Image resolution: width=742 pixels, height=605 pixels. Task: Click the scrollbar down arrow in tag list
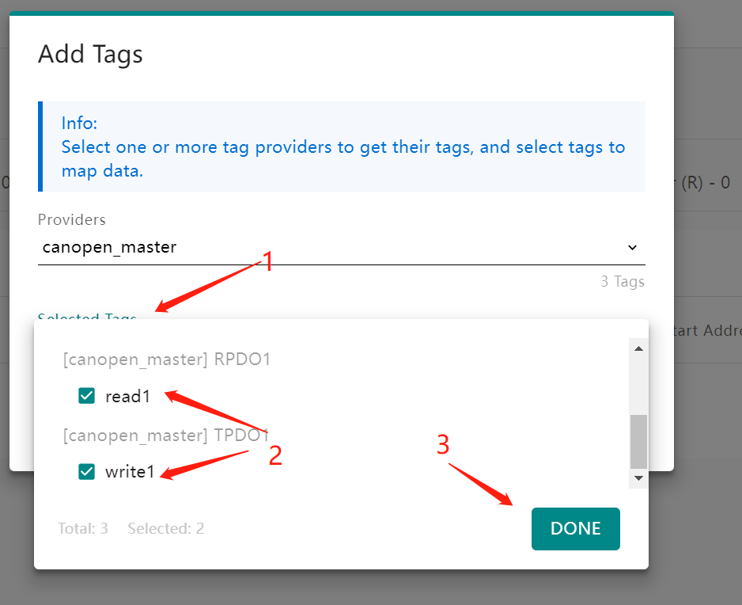pos(638,478)
